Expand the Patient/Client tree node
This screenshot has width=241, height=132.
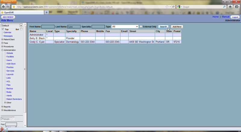point(2,40)
